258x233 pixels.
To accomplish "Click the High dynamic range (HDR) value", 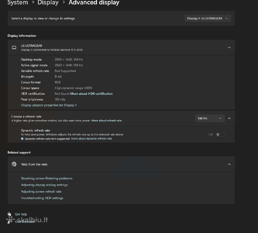I will (x=74, y=88).
